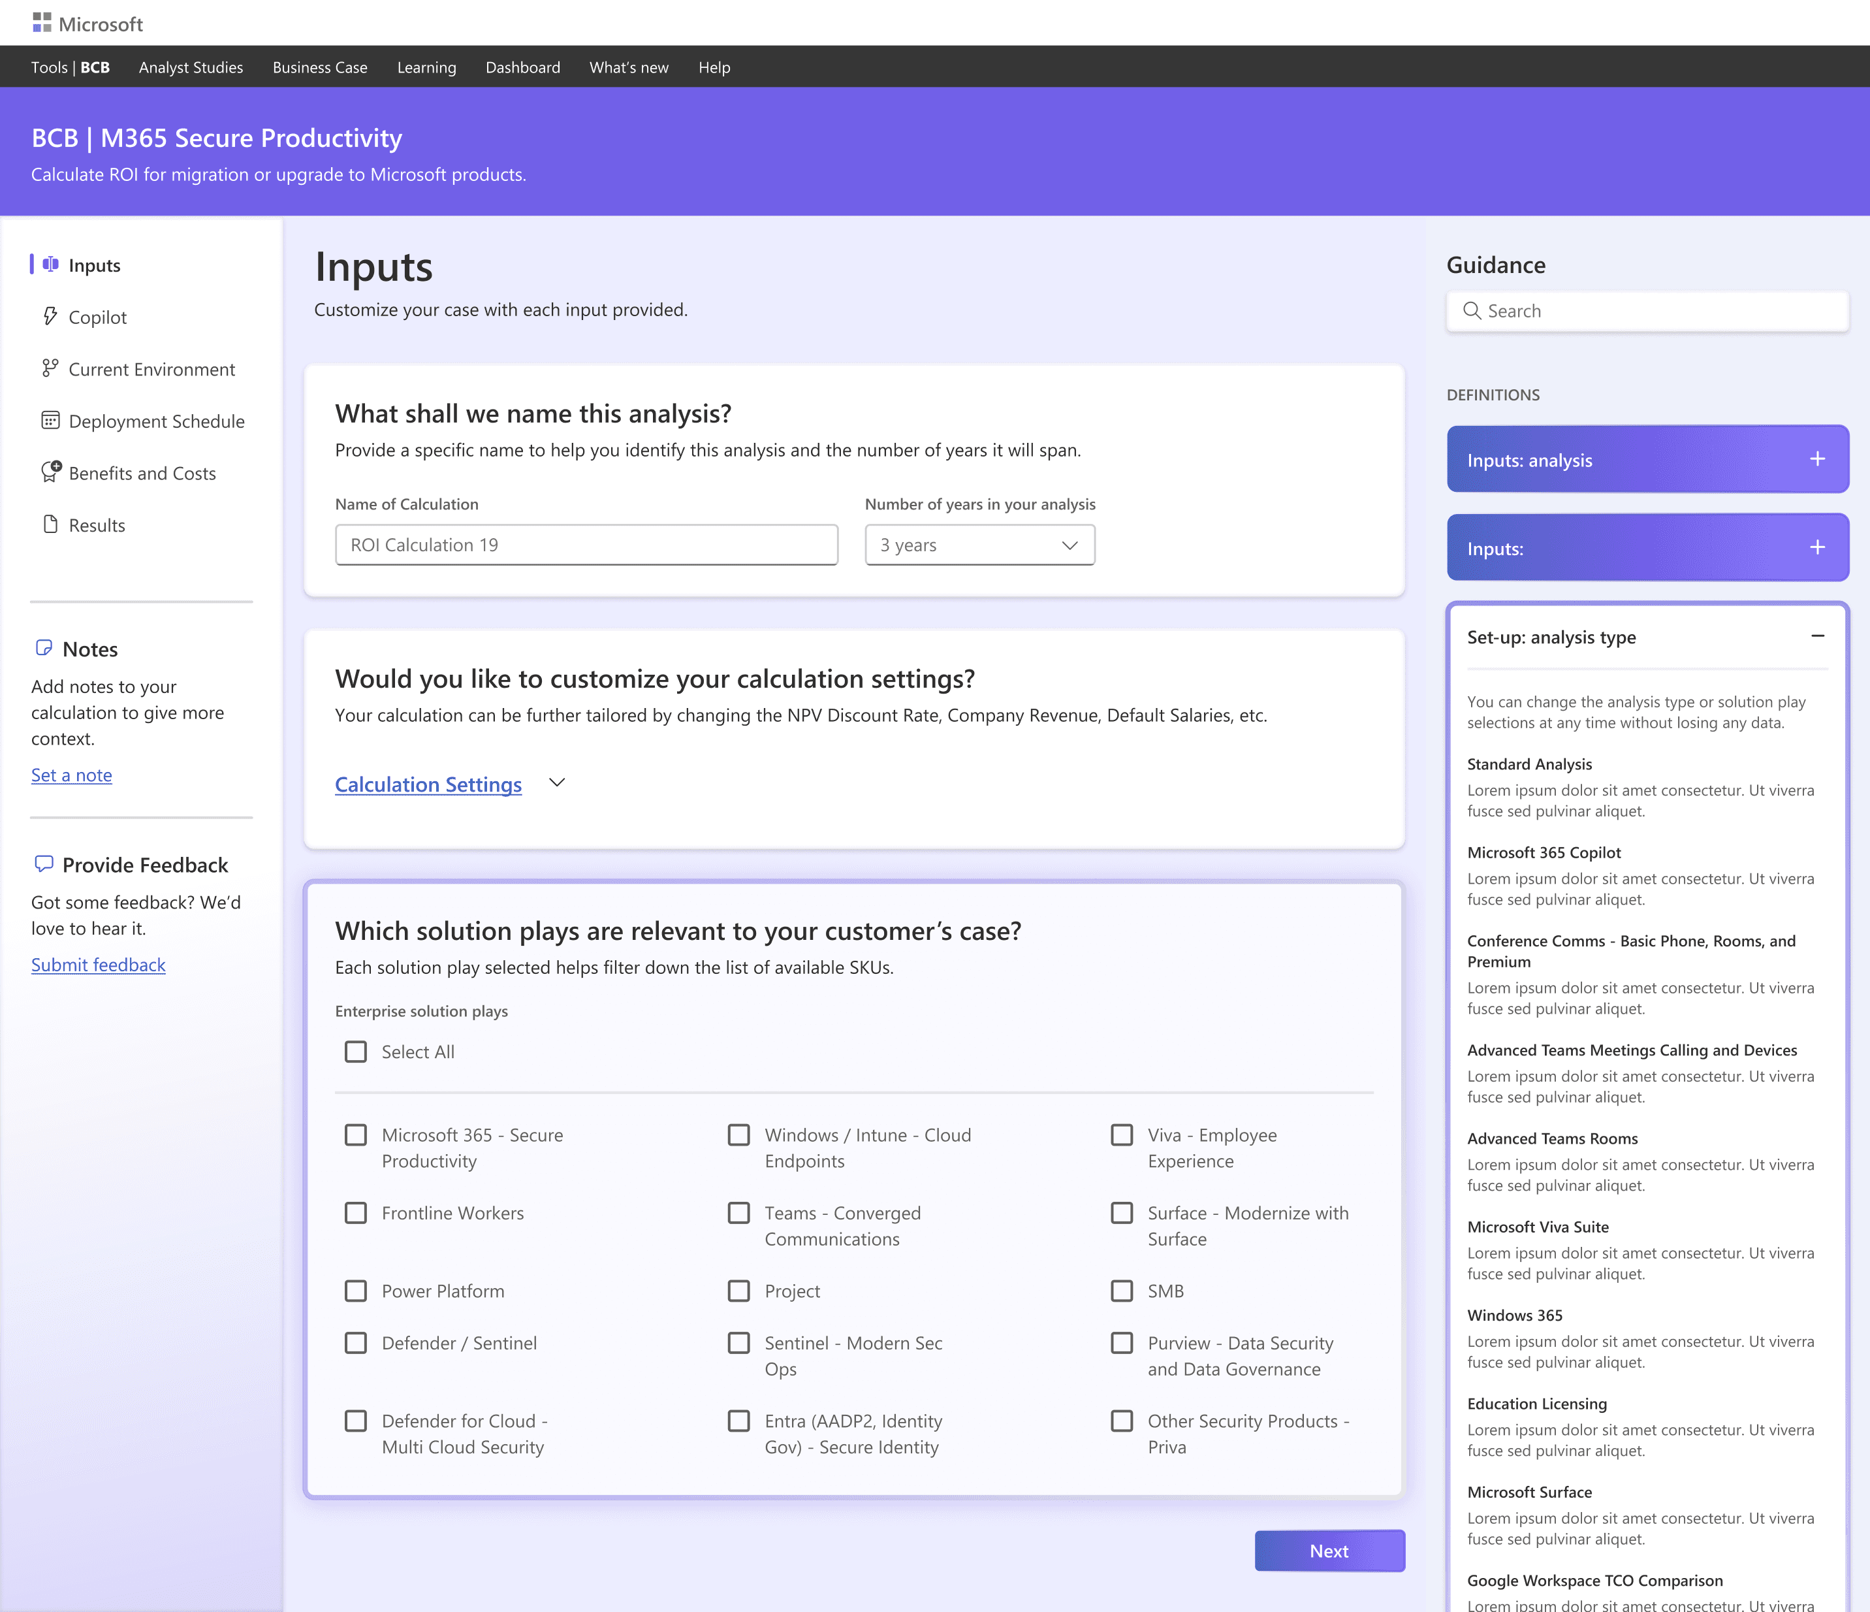1870x1612 pixels.
Task: Click the Provide Feedback chat bubble icon
Action: (x=43, y=863)
